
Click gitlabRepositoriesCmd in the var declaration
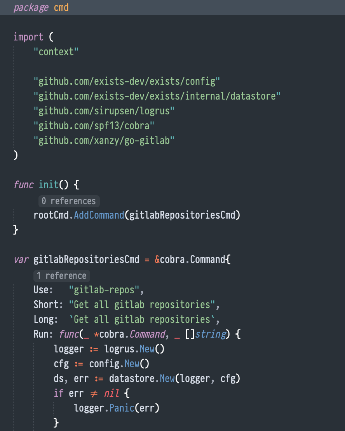tap(87, 259)
